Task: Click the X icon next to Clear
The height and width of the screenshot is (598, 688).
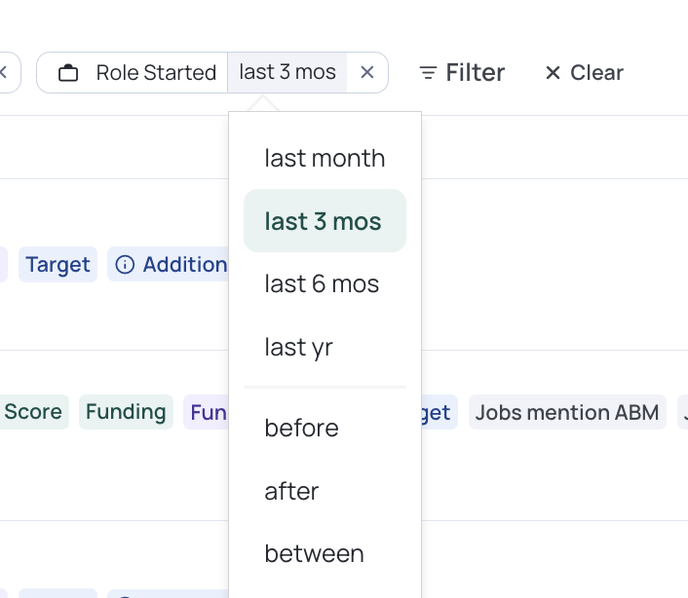Action: pyautogui.click(x=553, y=73)
